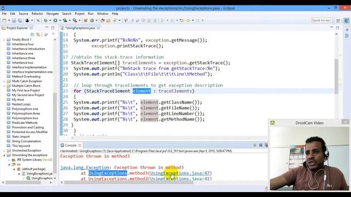
Task: Click the Run External Tools icon
Action: click(75, 20)
